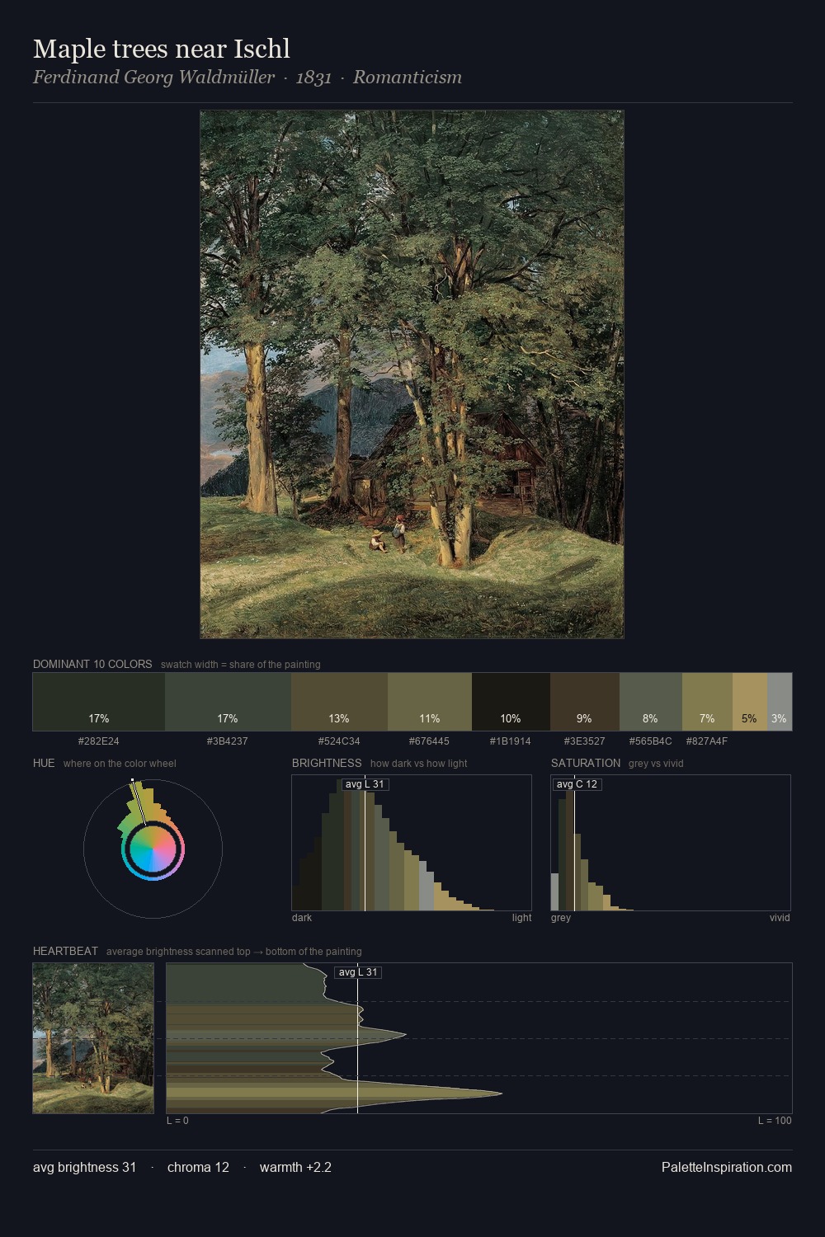Screen dimensions: 825x1237
Task: Click the HUE section heading
Action: (44, 763)
